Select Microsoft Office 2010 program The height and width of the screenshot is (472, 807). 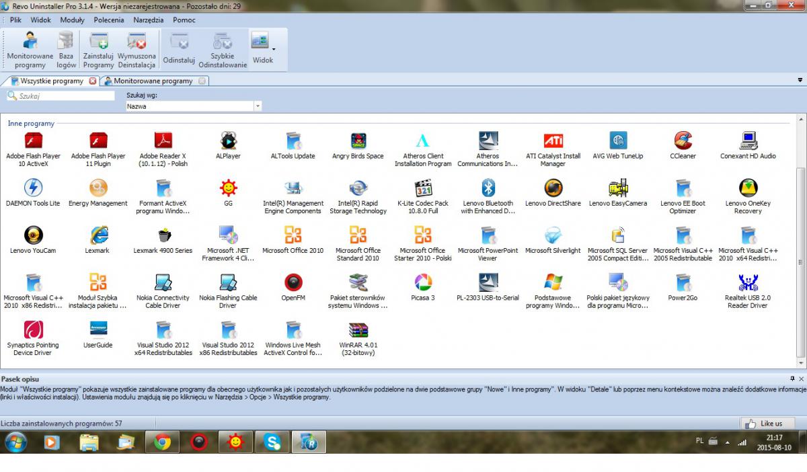coord(293,240)
